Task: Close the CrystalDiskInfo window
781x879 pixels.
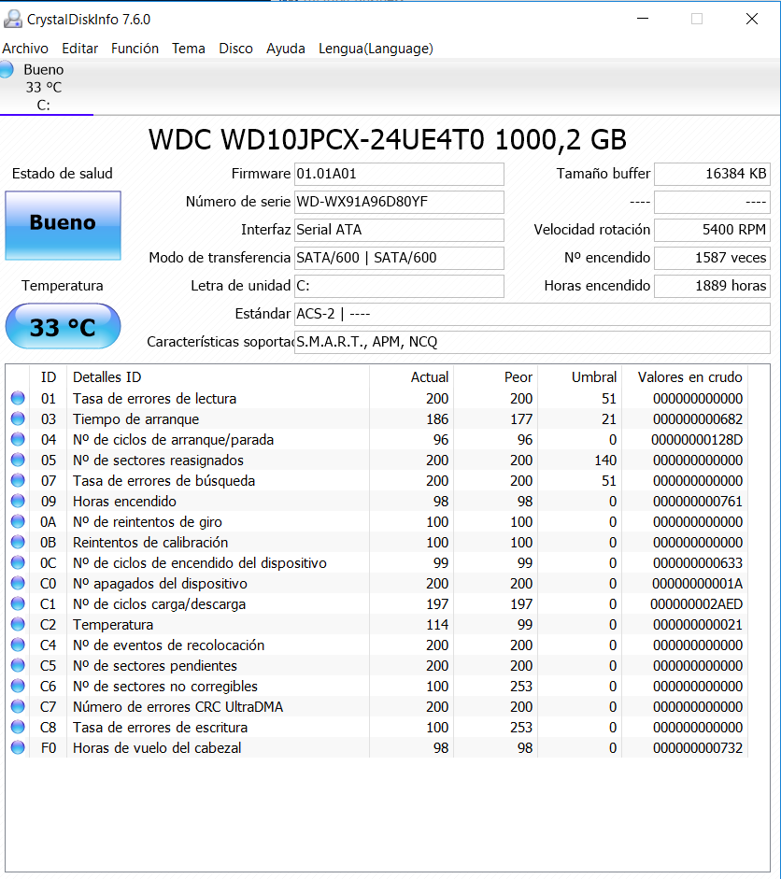Action: tap(752, 19)
